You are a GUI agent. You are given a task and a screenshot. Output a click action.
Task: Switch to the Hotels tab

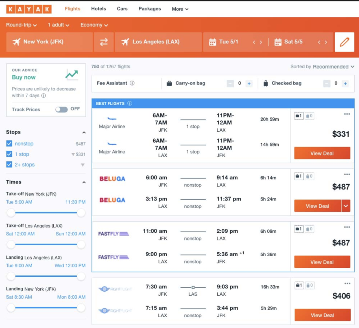pyautogui.click(x=99, y=9)
